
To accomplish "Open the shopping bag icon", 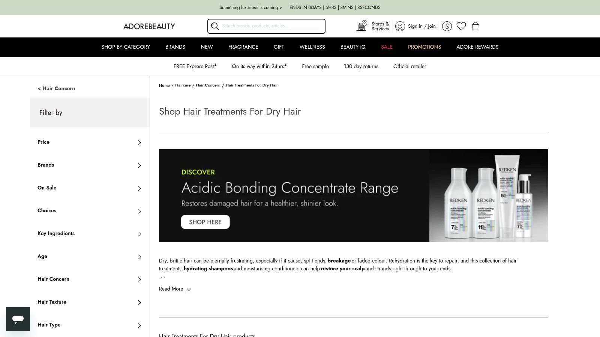I will point(475,26).
